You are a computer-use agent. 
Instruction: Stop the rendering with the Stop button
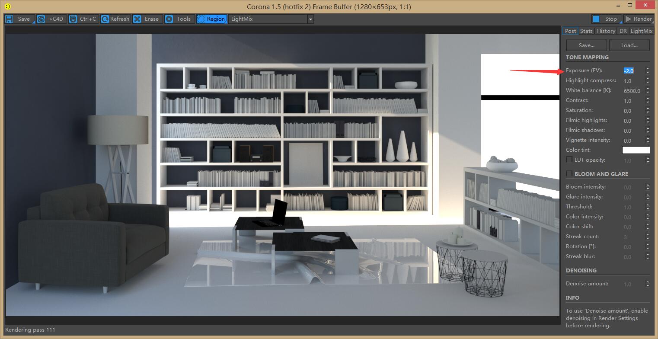tap(606, 19)
